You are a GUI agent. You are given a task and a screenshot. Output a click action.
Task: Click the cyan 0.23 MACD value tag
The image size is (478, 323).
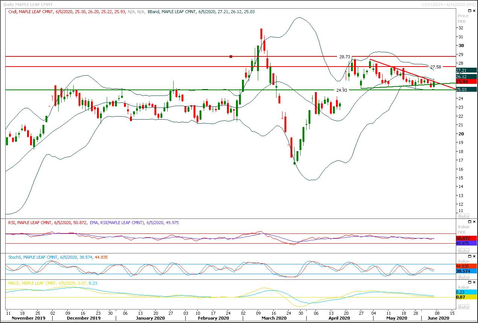point(466,292)
